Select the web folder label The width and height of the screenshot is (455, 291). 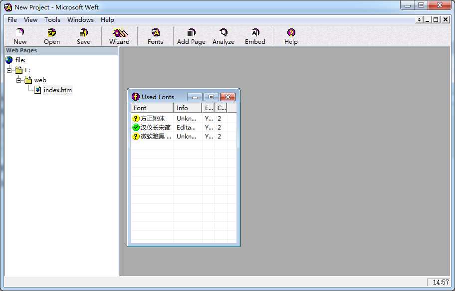(40, 80)
